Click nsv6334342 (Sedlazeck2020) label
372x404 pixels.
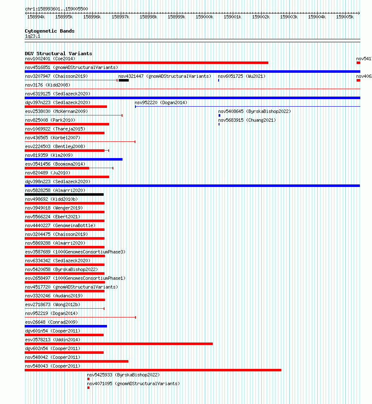tap(58, 261)
